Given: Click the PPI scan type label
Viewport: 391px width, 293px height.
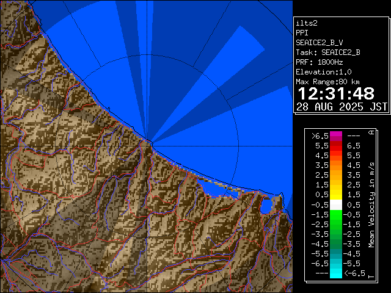Looking at the screenshot, I should point(302,32).
